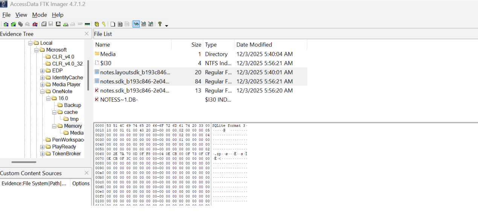
Task: Open Obtain Protected Files via safe icon
Action: click(x=97, y=24)
